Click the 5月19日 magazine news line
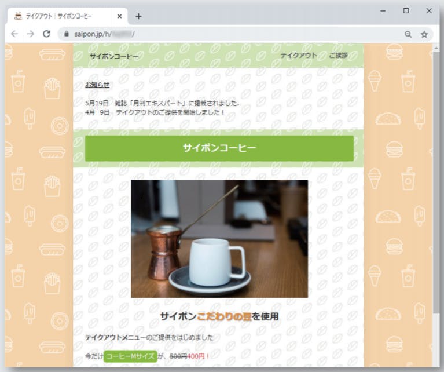Screen dimensions: 444x372 tap(163, 103)
